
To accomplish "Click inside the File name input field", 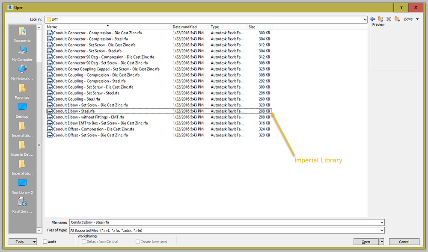I will 224,222.
